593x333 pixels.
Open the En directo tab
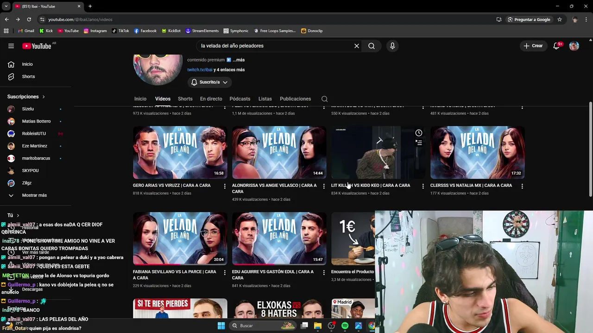[x=211, y=99]
